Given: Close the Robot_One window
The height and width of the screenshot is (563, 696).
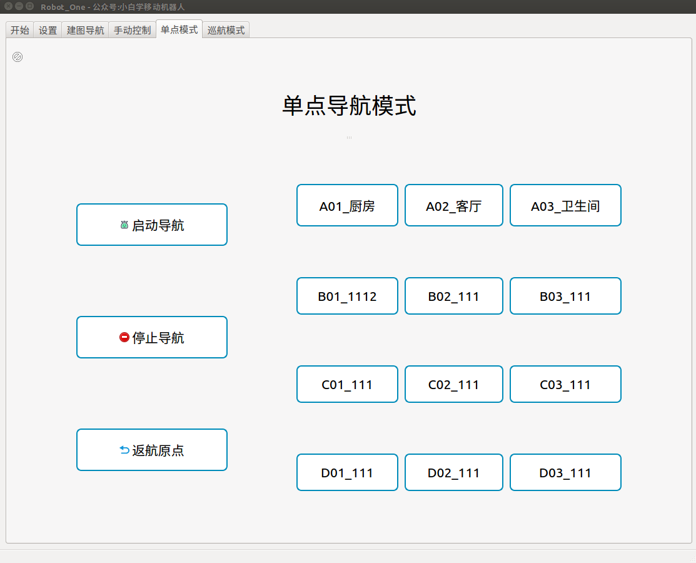Looking at the screenshot, I should pyautogui.click(x=8, y=6).
